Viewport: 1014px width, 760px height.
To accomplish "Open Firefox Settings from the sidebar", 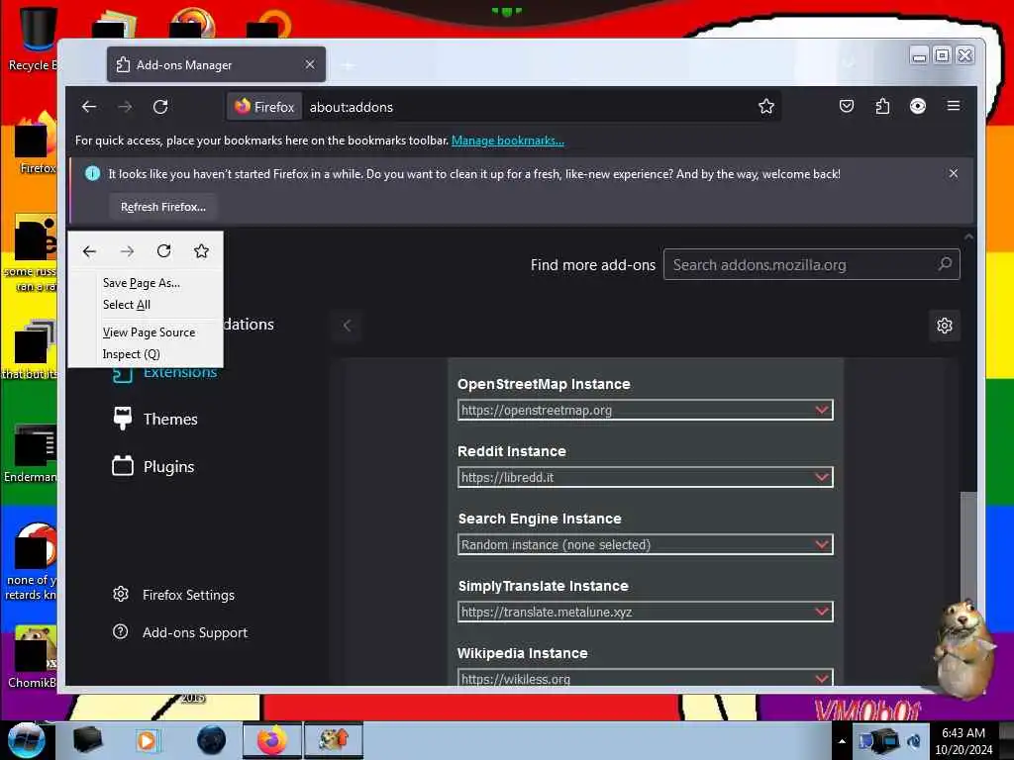I will pyautogui.click(x=173, y=595).
